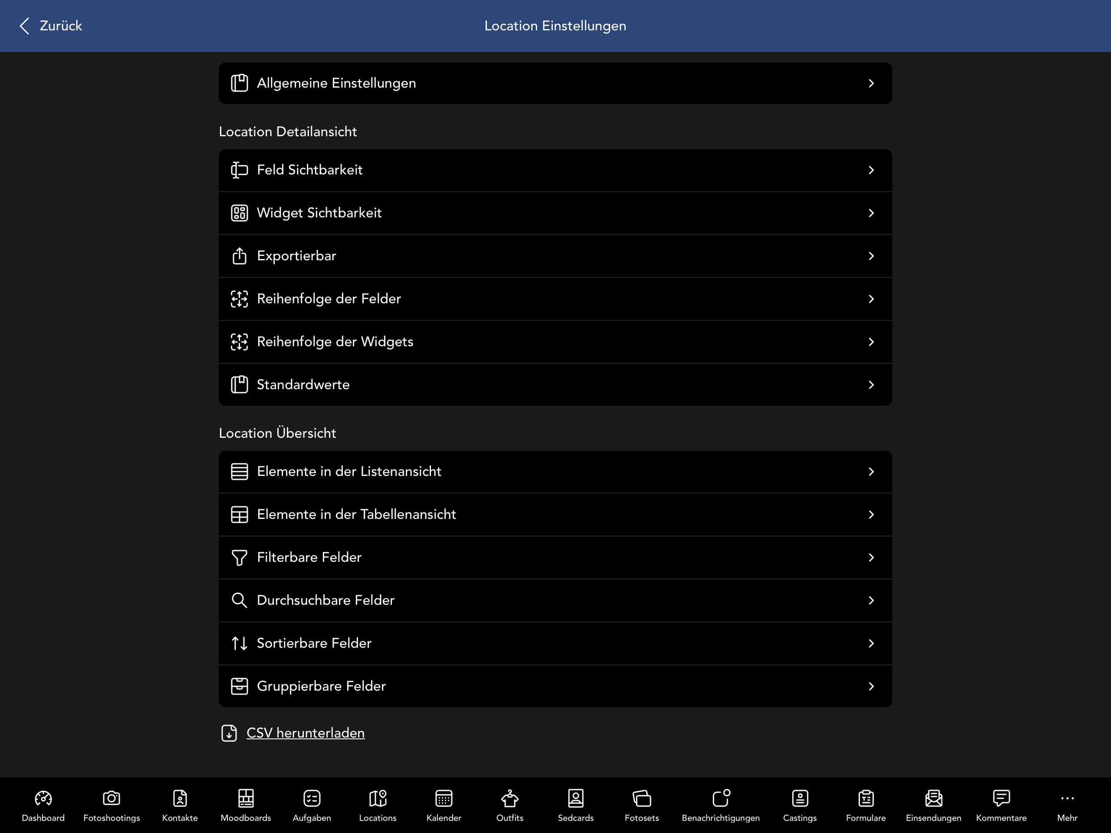Select the Locations tab label
This screenshot has height=833, width=1111.
[x=378, y=818]
